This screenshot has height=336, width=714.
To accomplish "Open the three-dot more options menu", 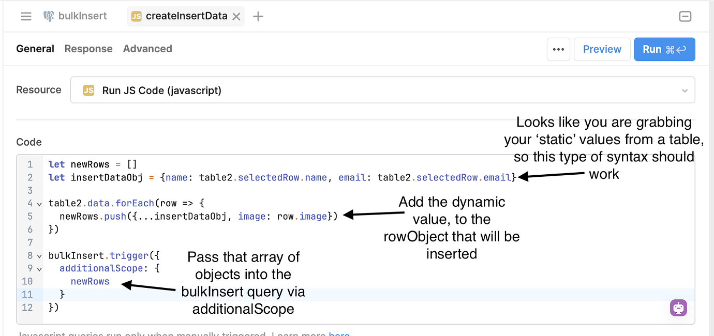I will coord(558,49).
